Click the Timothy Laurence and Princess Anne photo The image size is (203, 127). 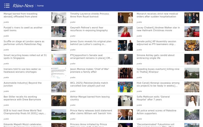tap(125, 18)
